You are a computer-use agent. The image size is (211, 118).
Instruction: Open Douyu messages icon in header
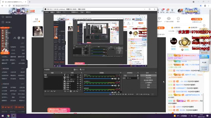tap(167, 11)
